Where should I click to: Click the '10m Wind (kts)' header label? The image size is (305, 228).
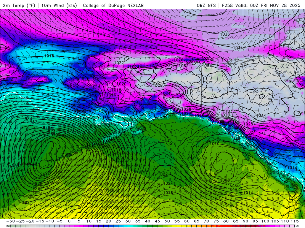pyautogui.click(x=59, y=5)
